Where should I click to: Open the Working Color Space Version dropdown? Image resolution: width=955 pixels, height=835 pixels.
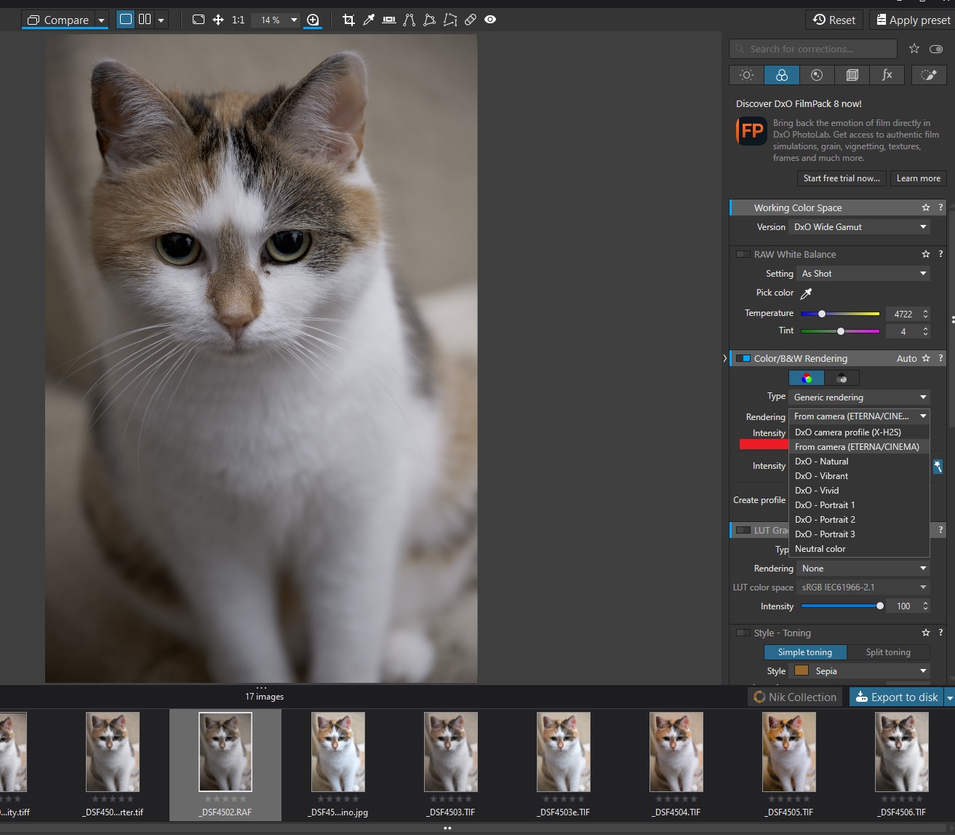(859, 227)
